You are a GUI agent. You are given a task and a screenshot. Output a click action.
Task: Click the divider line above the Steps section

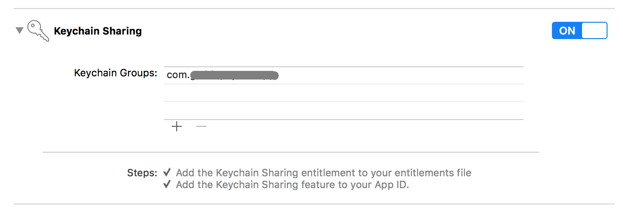(291, 152)
